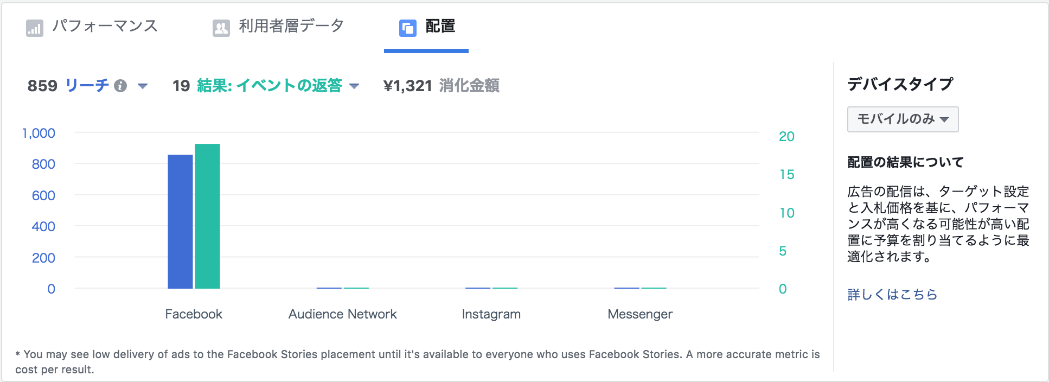
Task: Click the Instagram axis label
Action: (x=491, y=314)
